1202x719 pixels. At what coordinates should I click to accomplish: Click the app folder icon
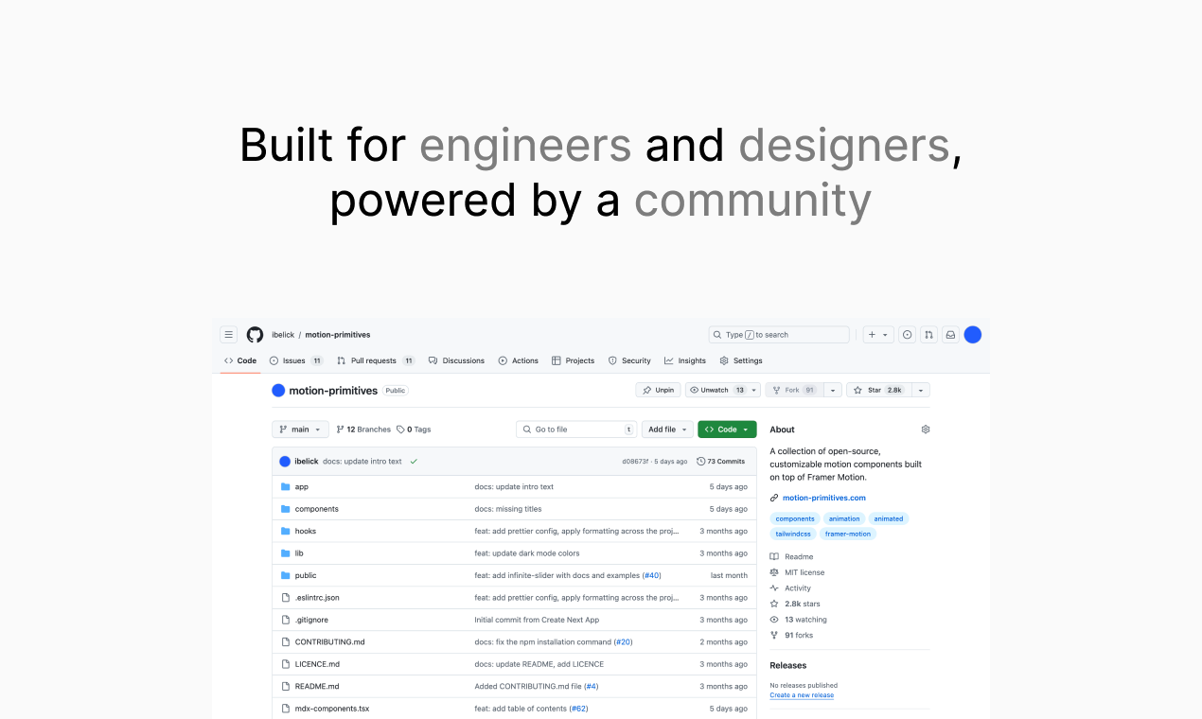click(285, 487)
